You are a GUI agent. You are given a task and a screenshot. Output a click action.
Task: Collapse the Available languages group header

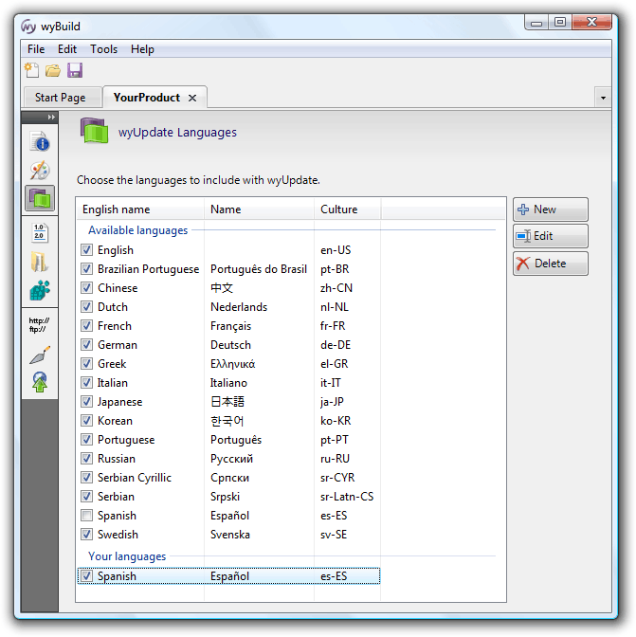coord(138,230)
